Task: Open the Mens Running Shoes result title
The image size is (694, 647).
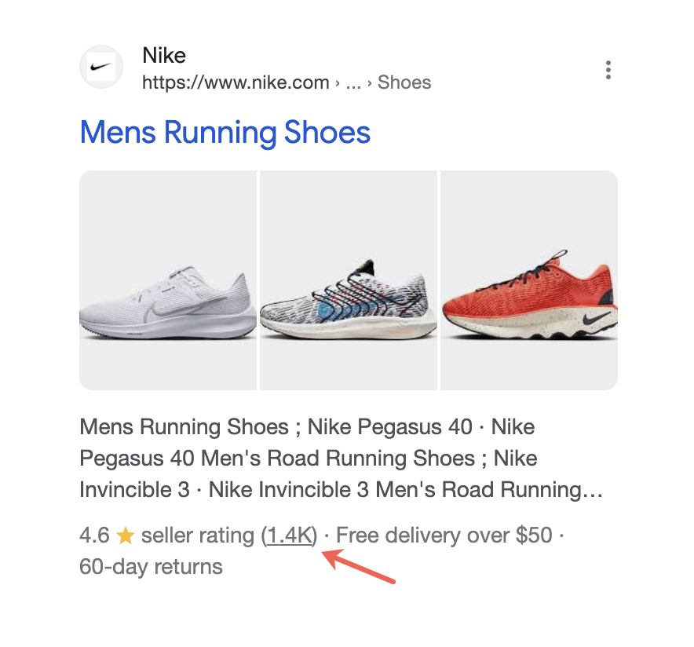Action: click(225, 133)
